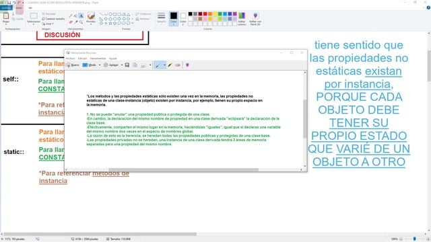Select the Pen tool in Snipping Tool

pos(158,65)
